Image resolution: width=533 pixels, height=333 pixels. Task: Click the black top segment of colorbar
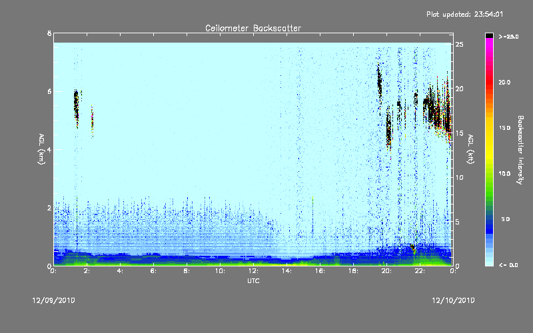point(489,35)
